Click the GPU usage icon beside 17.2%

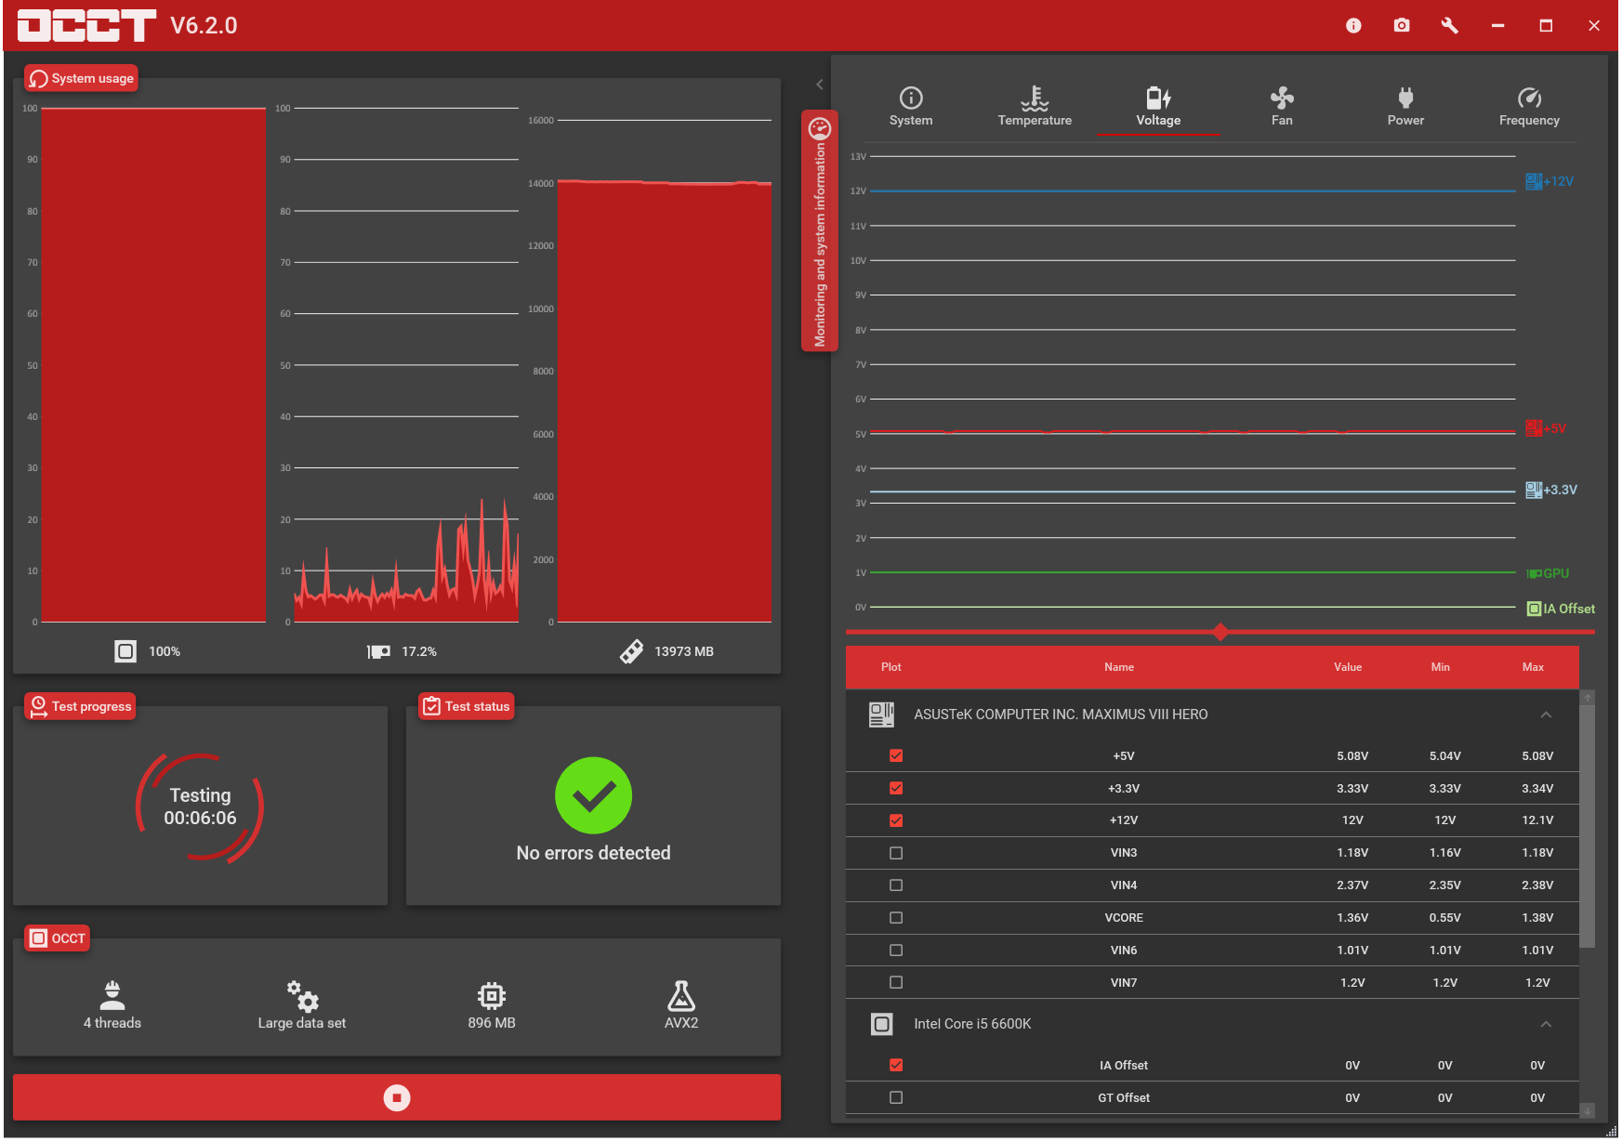pos(378,651)
